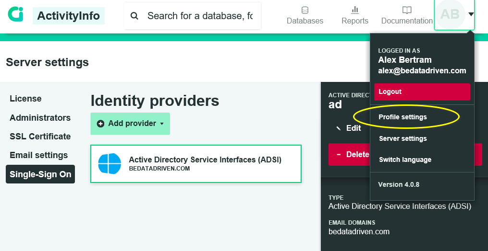Open the Email settings section
The width and height of the screenshot is (488, 251).
[38, 155]
